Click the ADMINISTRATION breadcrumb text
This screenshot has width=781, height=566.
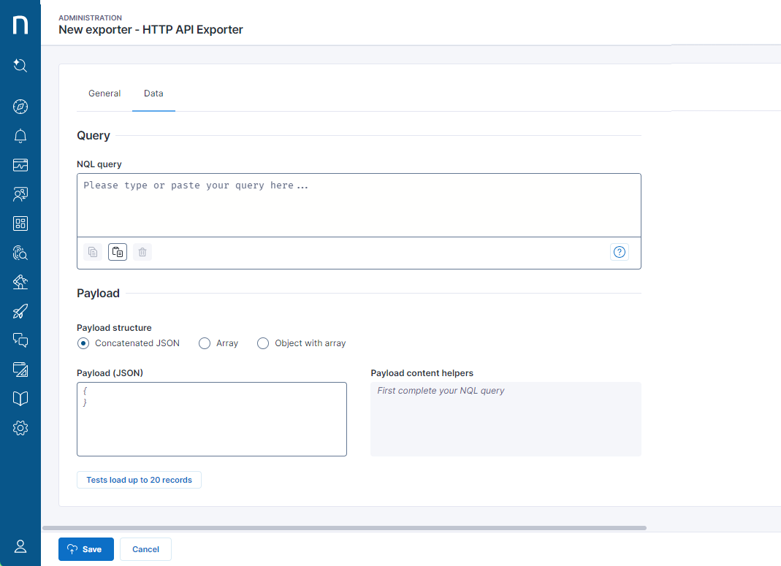[x=90, y=18]
